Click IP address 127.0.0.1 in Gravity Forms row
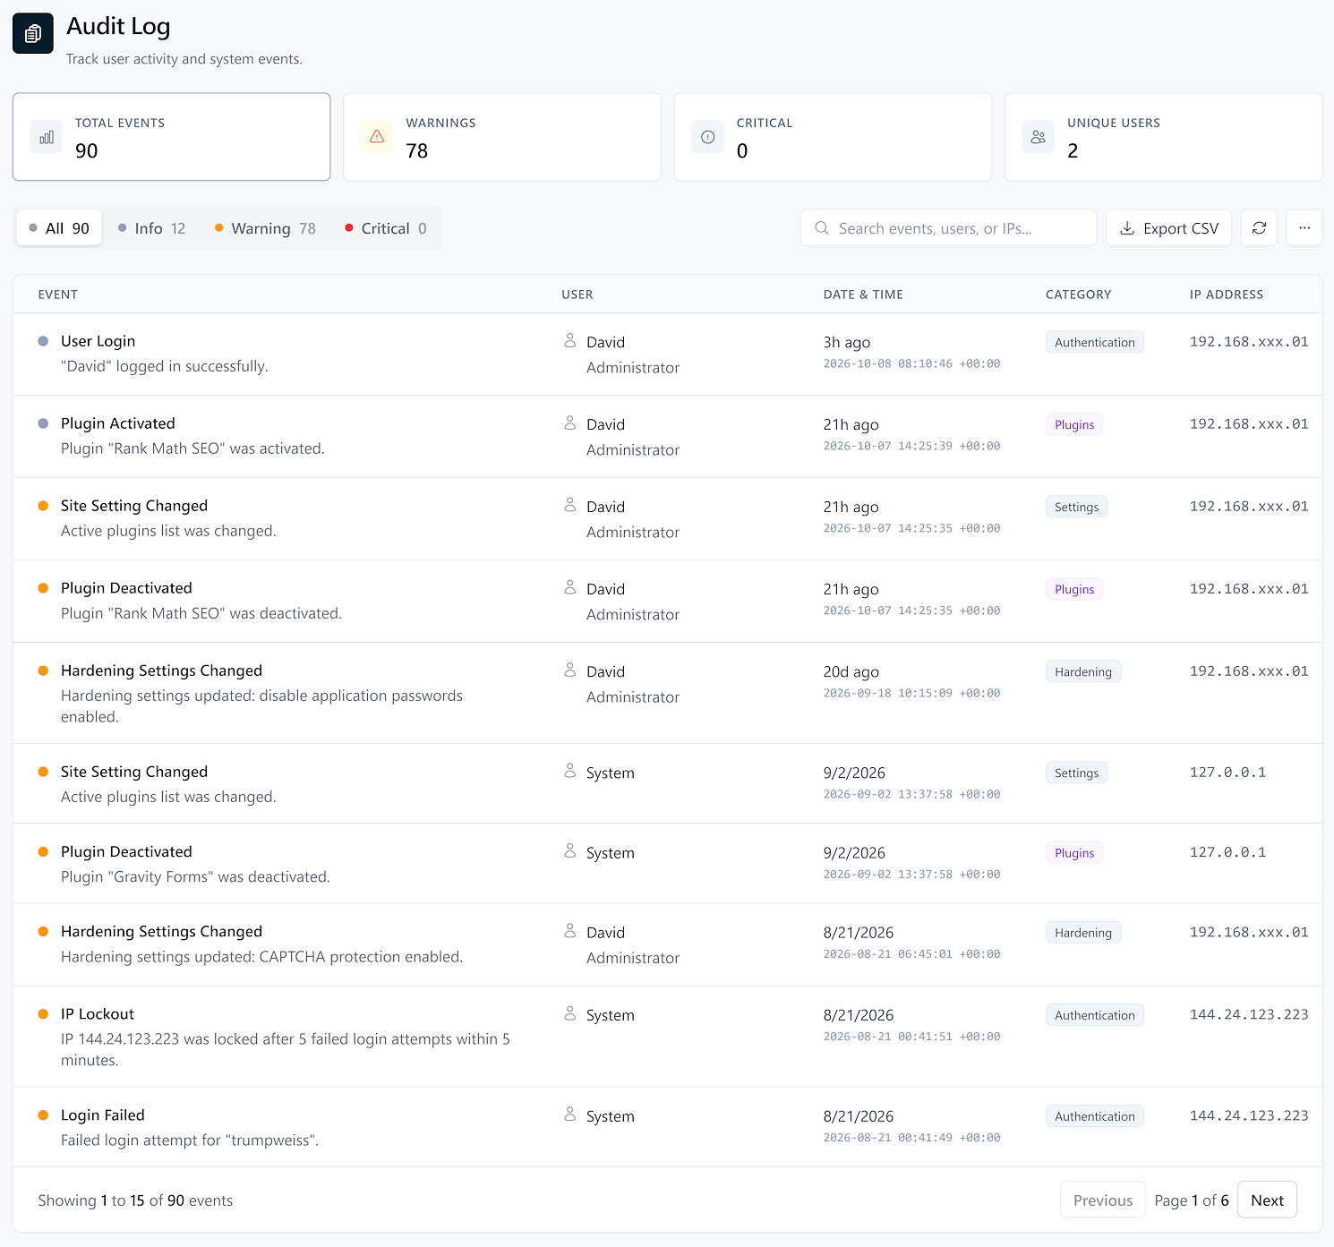Screen dimensions: 1334x1247 click(1227, 852)
